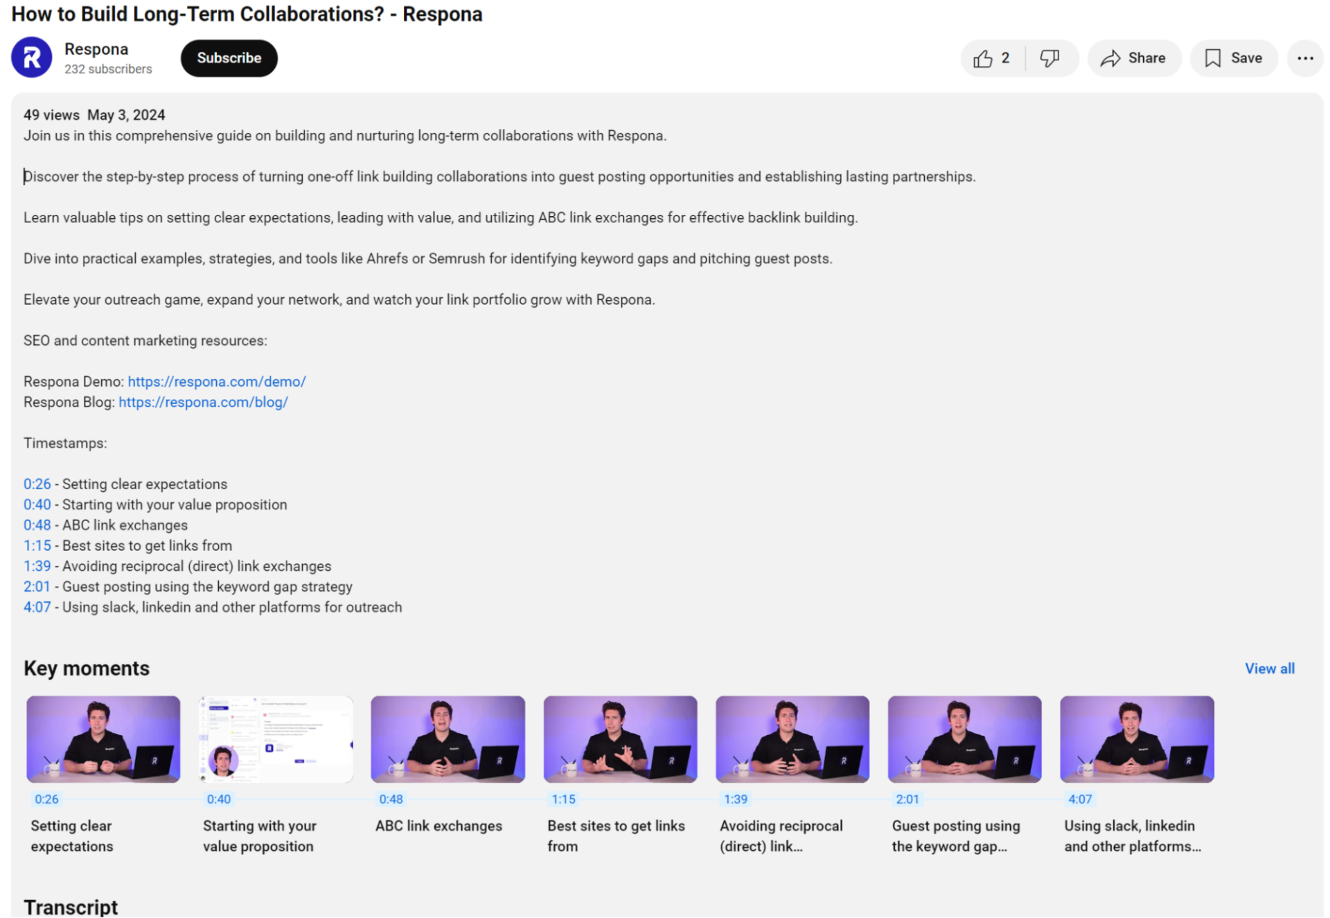Jump to timestamp 2:01 in description
The height and width of the screenshot is (918, 1330).
click(x=37, y=587)
